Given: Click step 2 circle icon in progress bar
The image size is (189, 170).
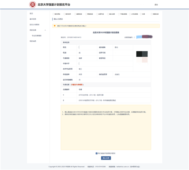Looking at the screenshot, I should (x=64, y=14).
